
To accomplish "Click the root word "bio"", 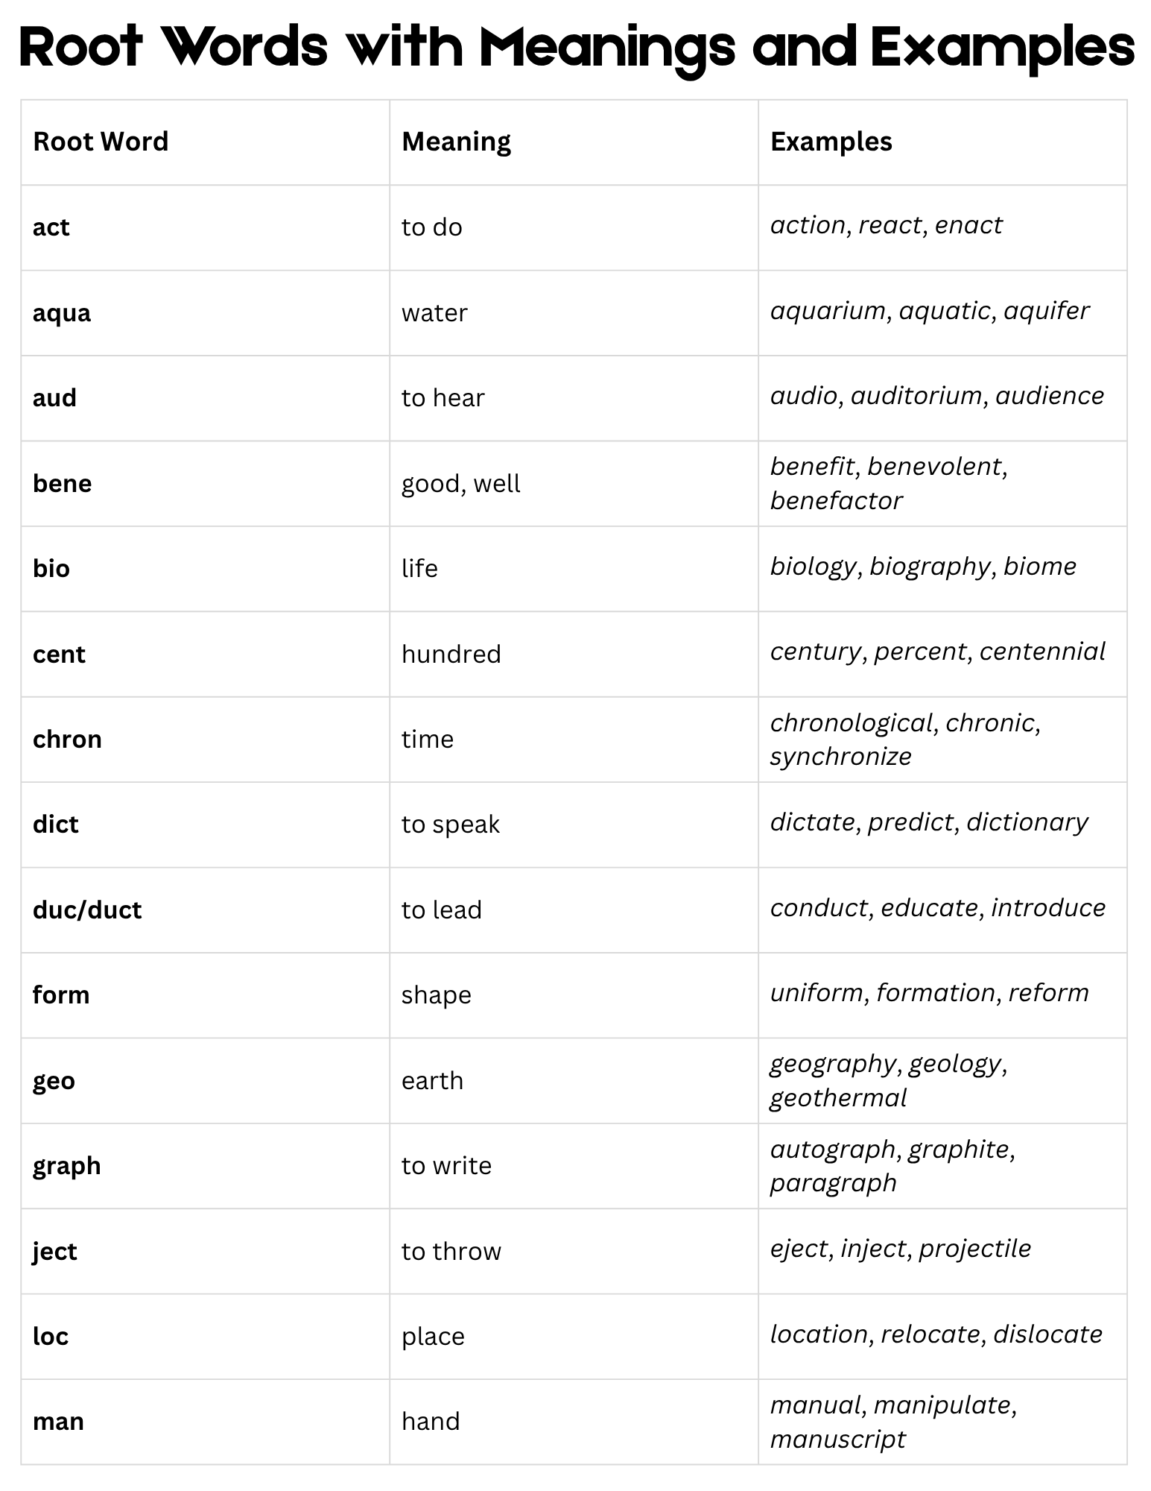I will pos(51,569).
